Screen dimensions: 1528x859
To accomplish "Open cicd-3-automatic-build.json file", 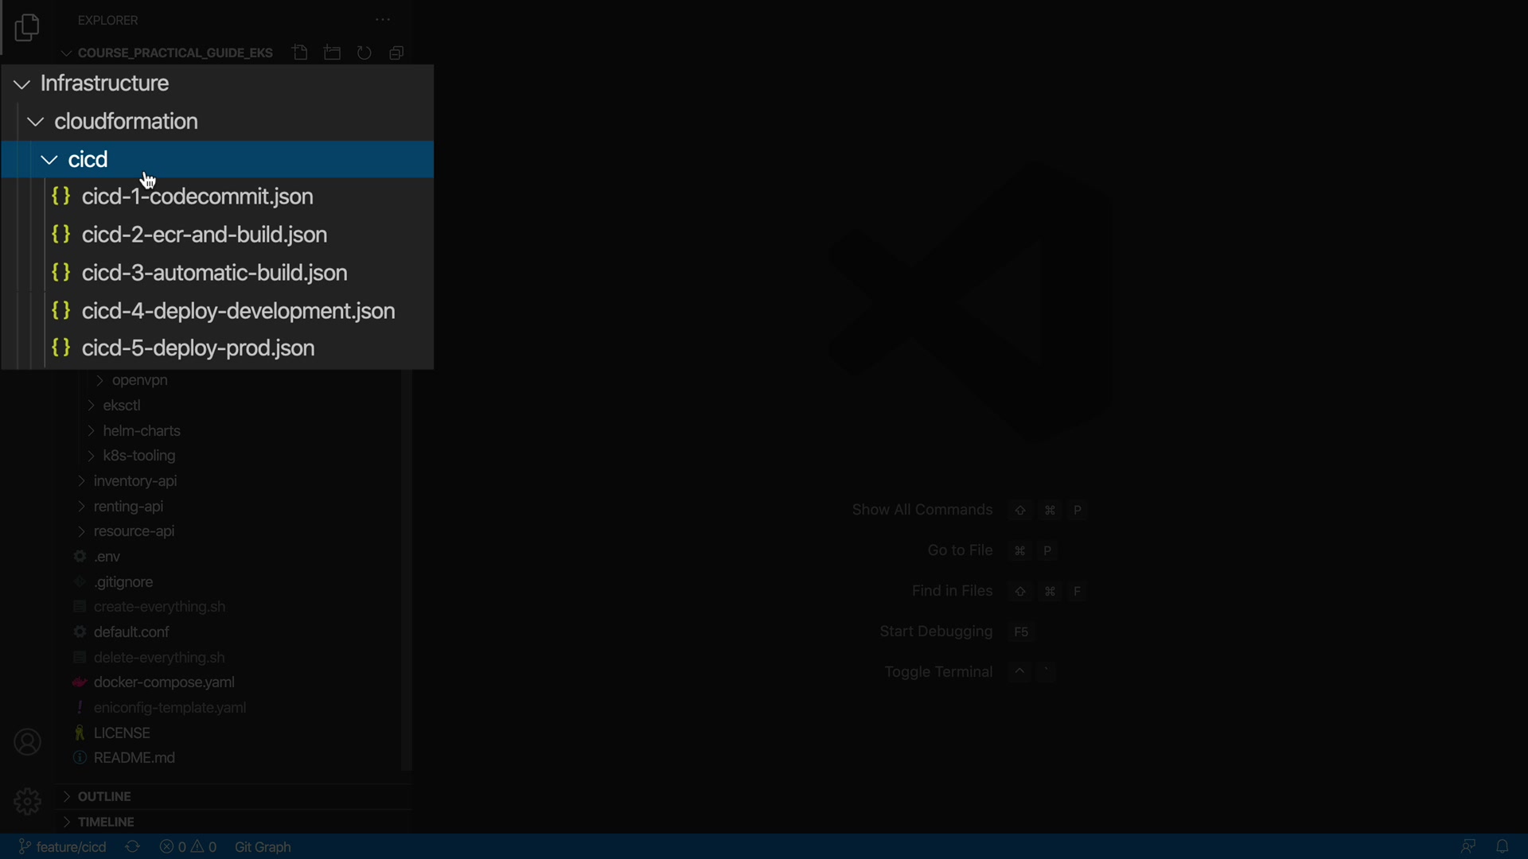I will click(x=215, y=273).
